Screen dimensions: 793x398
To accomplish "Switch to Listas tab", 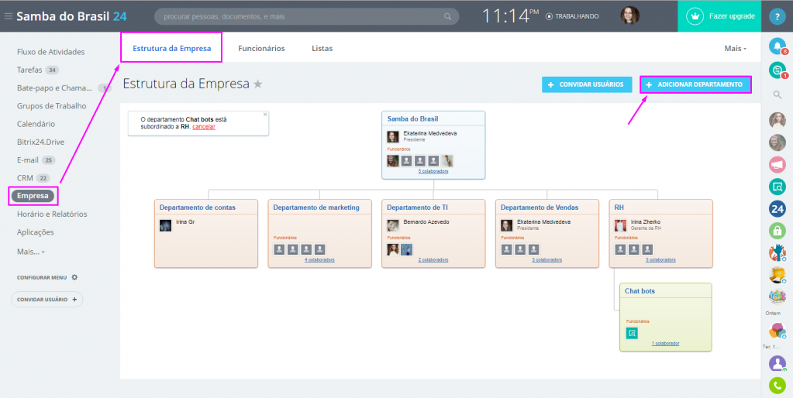I will click(322, 49).
